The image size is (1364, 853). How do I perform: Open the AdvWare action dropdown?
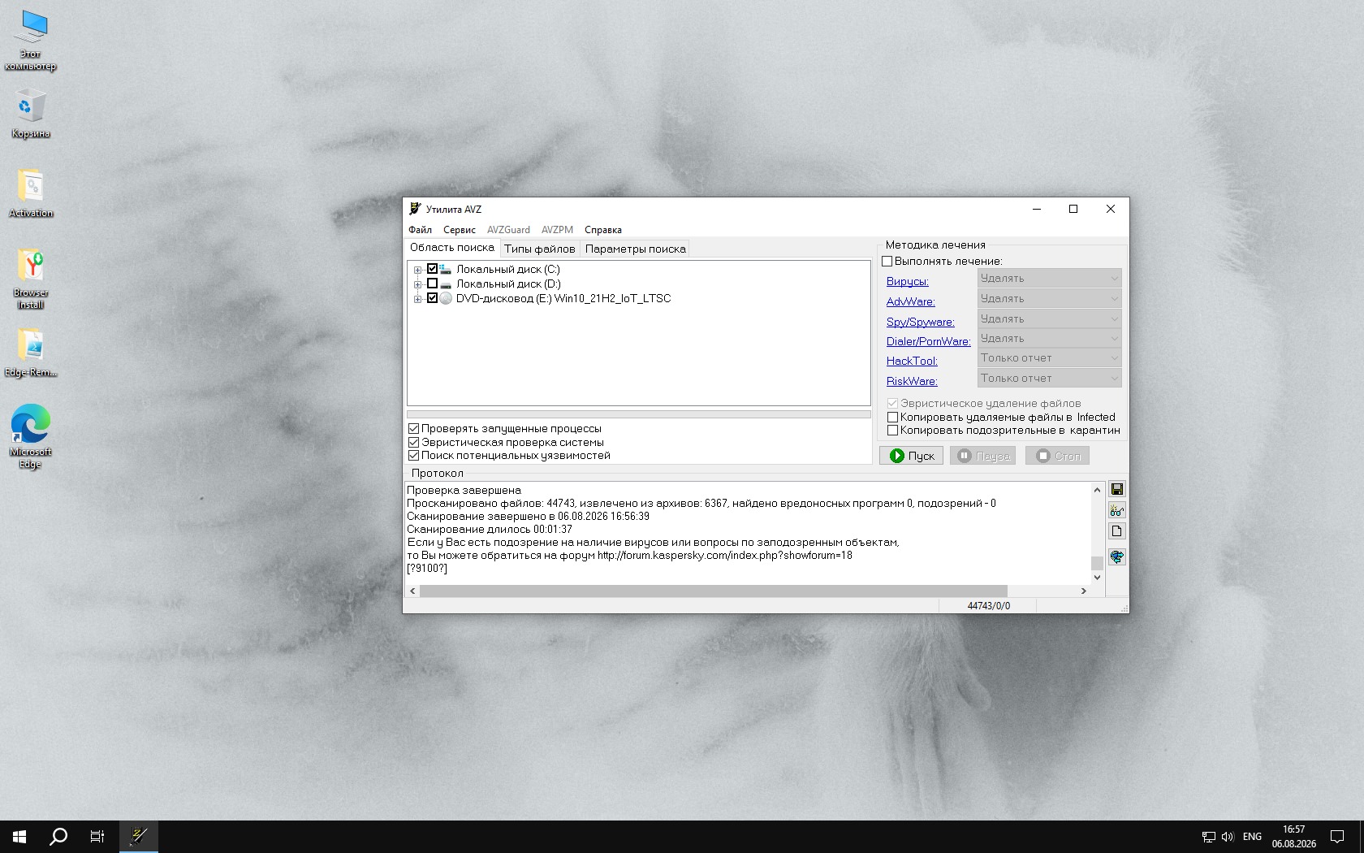coord(1049,298)
